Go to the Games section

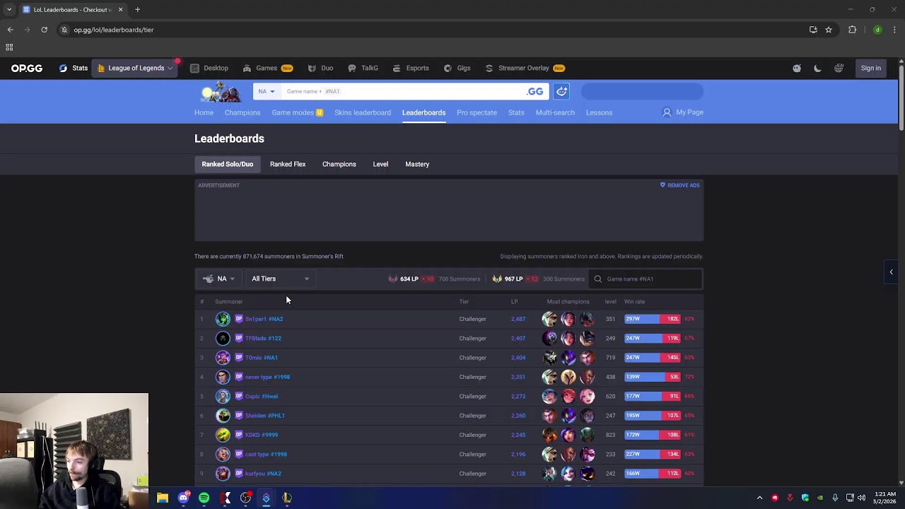[267, 68]
